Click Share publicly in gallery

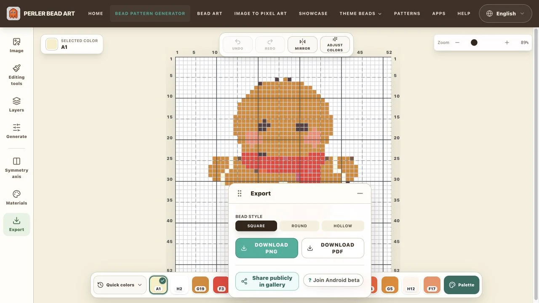coord(267,282)
